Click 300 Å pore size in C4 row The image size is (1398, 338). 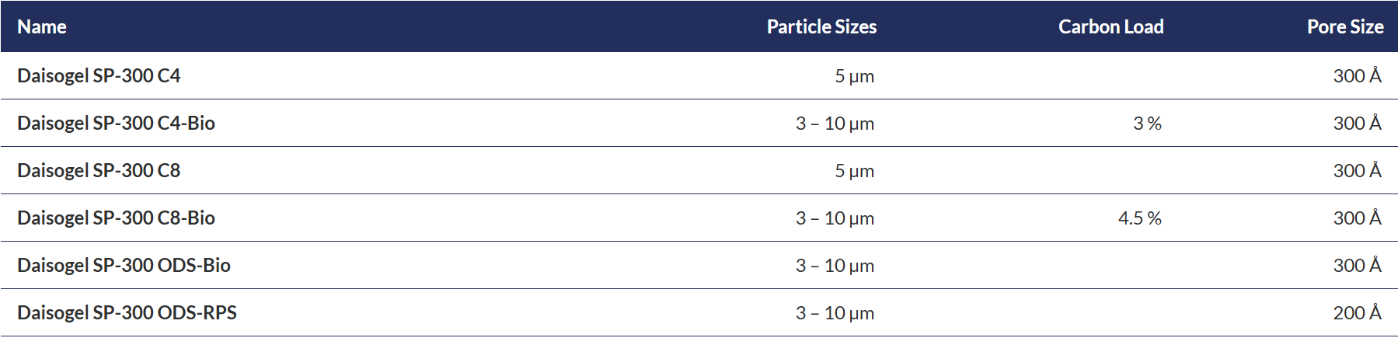coord(1357,75)
